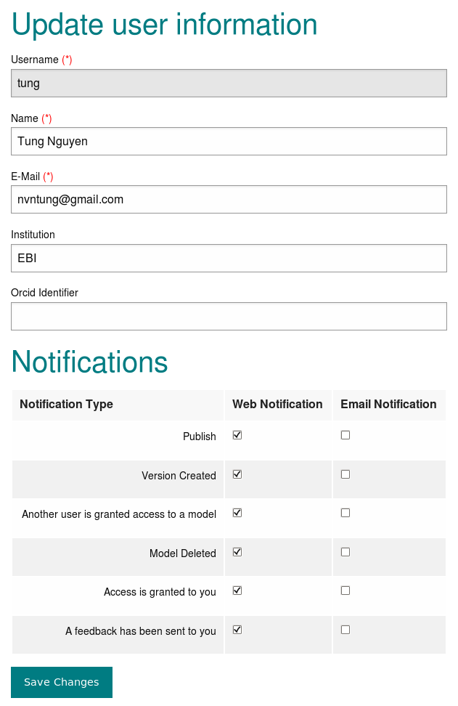Click the grayed-out Username field

[x=229, y=83]
